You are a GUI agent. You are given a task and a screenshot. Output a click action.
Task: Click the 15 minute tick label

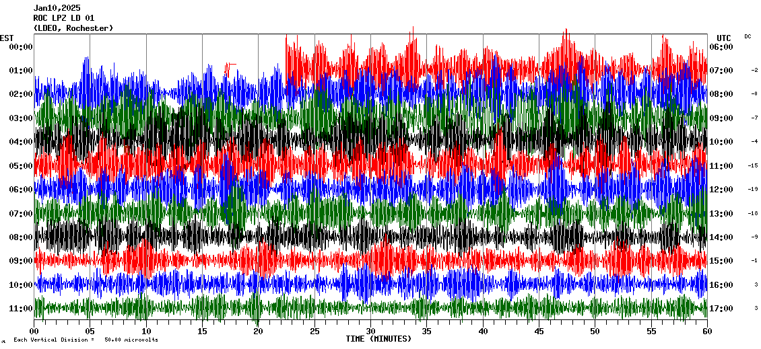point(201,332)
